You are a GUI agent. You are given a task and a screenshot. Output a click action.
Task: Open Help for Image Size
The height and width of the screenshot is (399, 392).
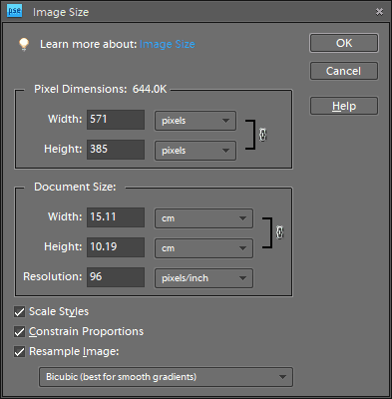(x=344, y=106)
